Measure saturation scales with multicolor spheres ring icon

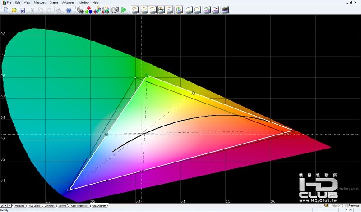tap(106, 10)
